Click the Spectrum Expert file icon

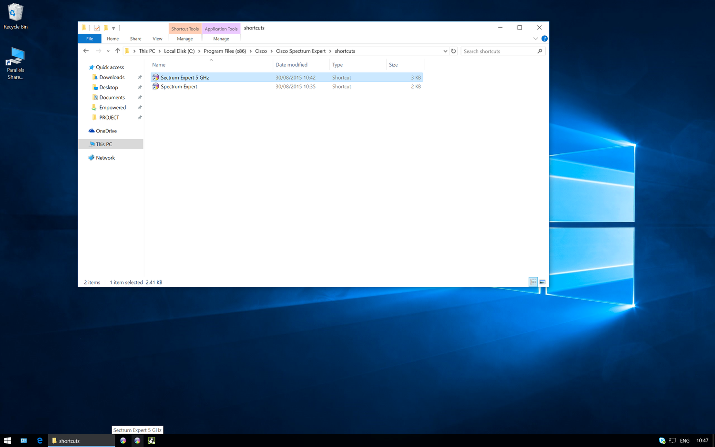pyautogui.click(x=155, y=87)
